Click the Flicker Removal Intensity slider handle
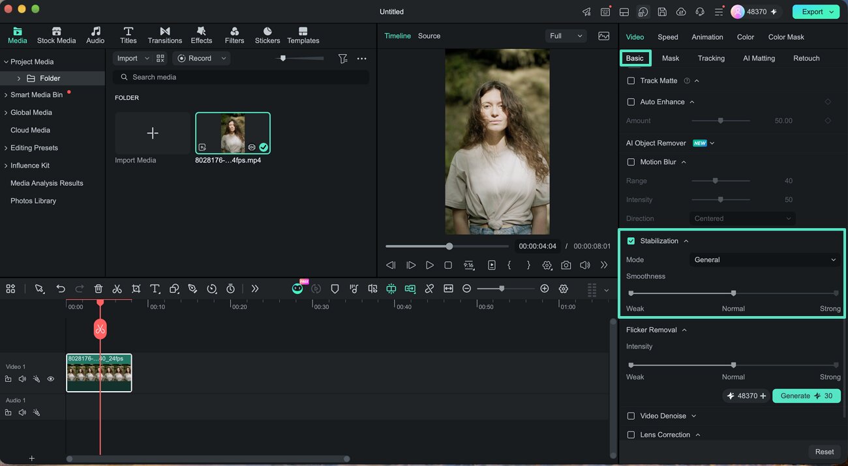848x466 pixels. coord(733,365)
